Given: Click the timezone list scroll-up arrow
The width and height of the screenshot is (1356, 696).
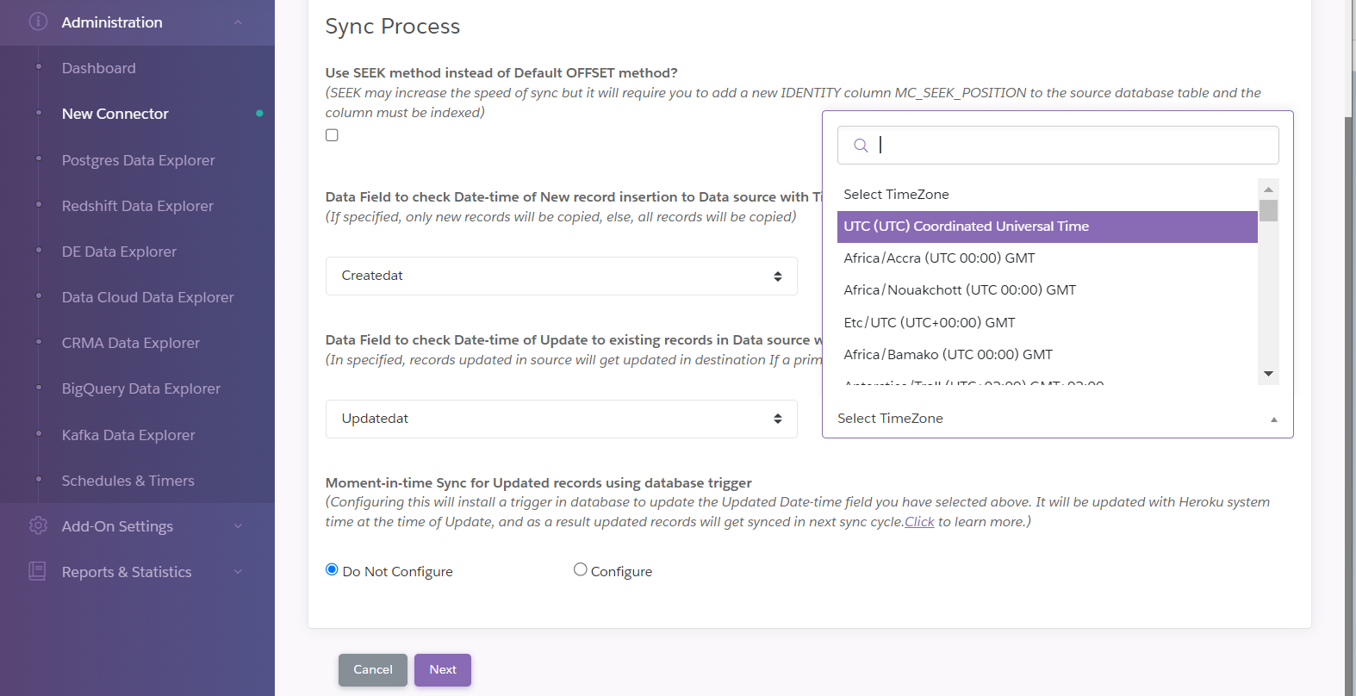Looking at the screenshot, I should pyautogui.click(x=1268, y=189).
